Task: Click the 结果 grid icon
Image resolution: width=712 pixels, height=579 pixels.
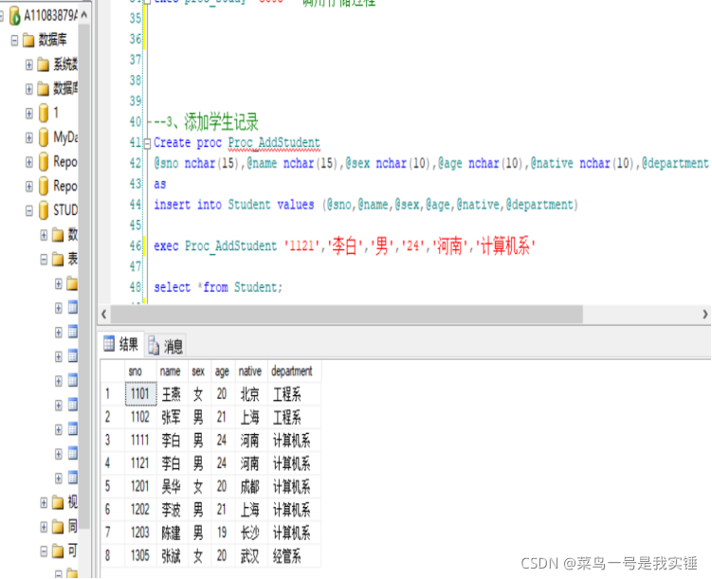Action: click(109, 343)
